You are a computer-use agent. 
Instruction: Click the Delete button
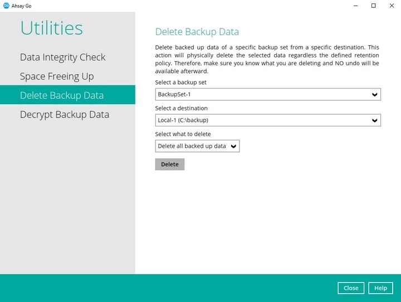point(170,164)
